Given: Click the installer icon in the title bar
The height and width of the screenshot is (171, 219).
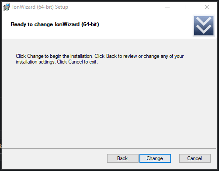Looking at the screenshot, I should coord(7,7).
